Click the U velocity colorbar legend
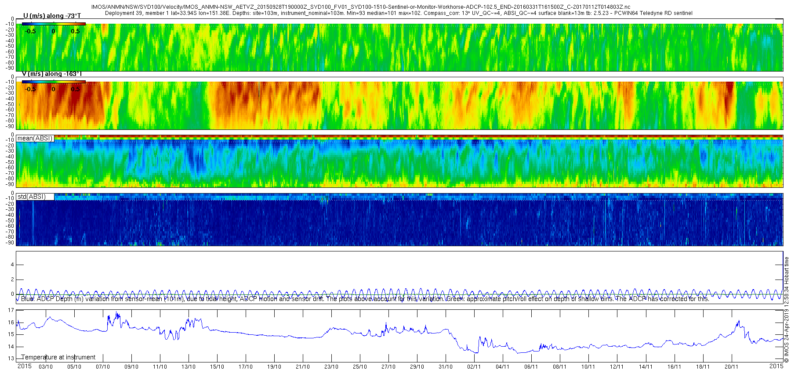This screenshot has width=791, height=373. pyautogui.click(x=54, y=24)
